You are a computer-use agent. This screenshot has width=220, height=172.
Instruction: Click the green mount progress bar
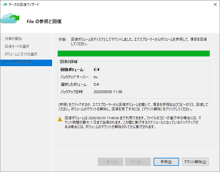(x=133, y=54)
